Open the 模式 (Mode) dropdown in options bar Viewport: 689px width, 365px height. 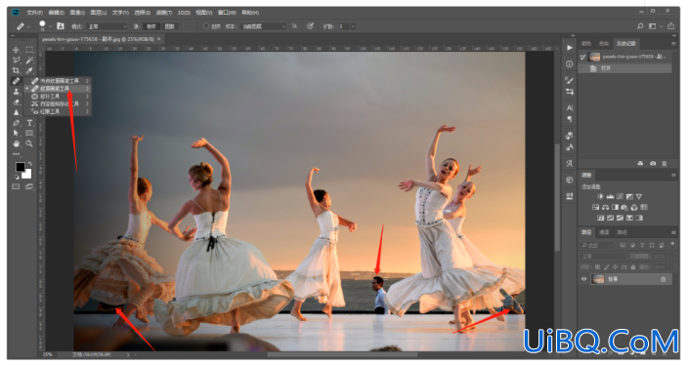pyautogui.click(x=107, y=26)
